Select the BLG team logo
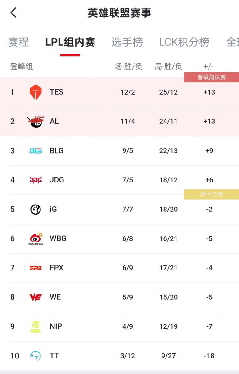 tap(35, 151)
